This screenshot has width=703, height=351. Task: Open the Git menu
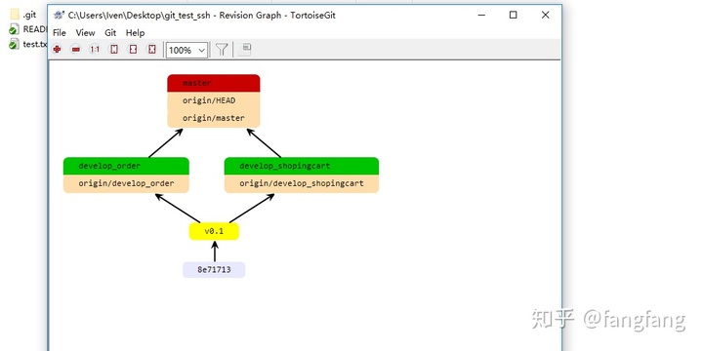click(110, 33)
